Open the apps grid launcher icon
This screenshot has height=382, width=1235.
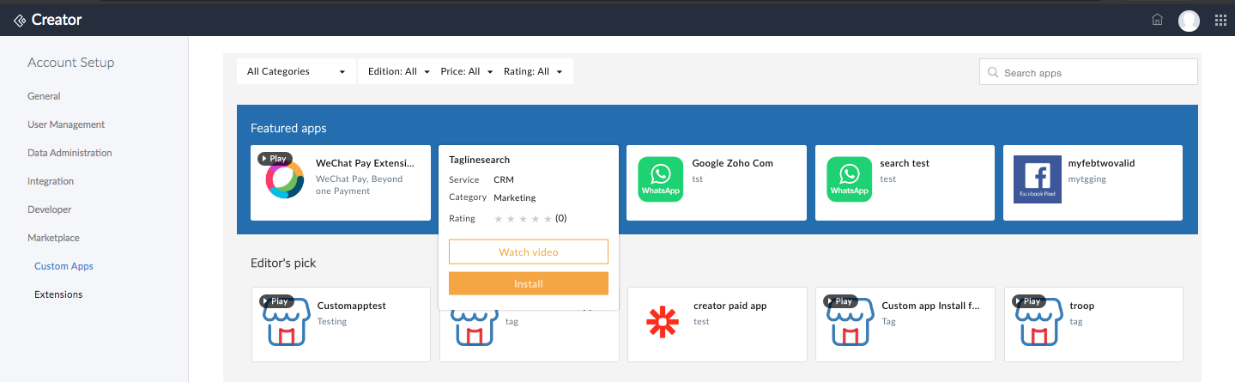tap(1220, 21)
